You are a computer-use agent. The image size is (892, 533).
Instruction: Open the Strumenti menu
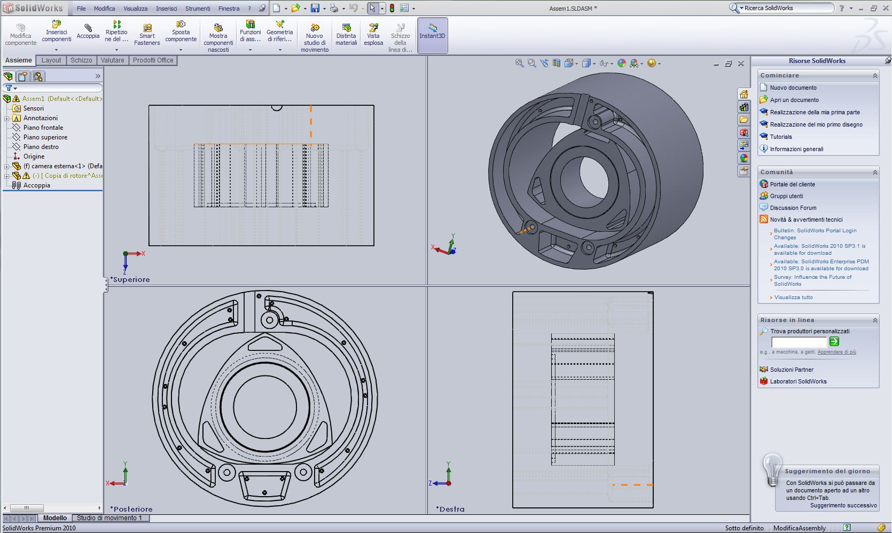tap(198, 9)
